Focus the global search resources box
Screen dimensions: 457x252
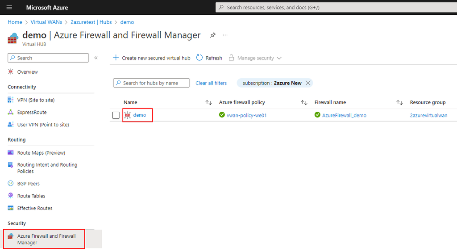click(x=336, y=7)
